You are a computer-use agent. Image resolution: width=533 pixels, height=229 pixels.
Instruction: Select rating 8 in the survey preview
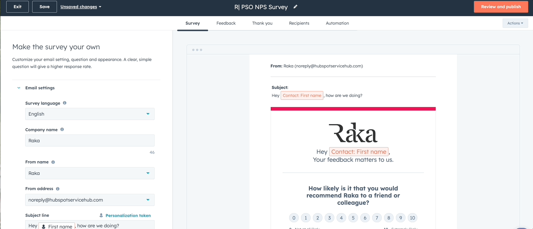[388, 218]
